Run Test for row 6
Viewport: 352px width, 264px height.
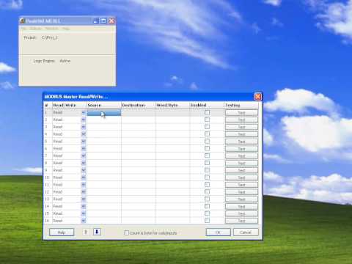[241, 149]
